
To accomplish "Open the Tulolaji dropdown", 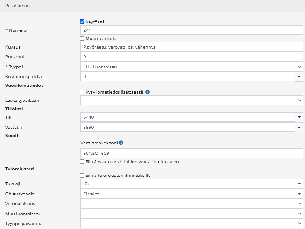I will [x=191, y=184].
